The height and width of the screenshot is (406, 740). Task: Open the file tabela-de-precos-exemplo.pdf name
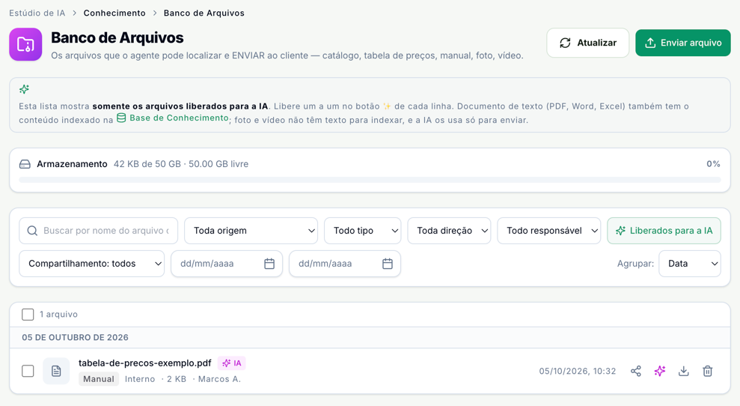click(x=145, y=363)
